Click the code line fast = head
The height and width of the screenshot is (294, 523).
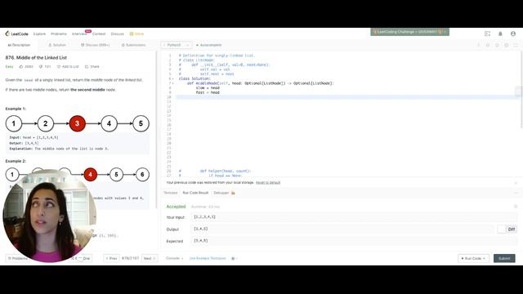[x=208, y=92]
